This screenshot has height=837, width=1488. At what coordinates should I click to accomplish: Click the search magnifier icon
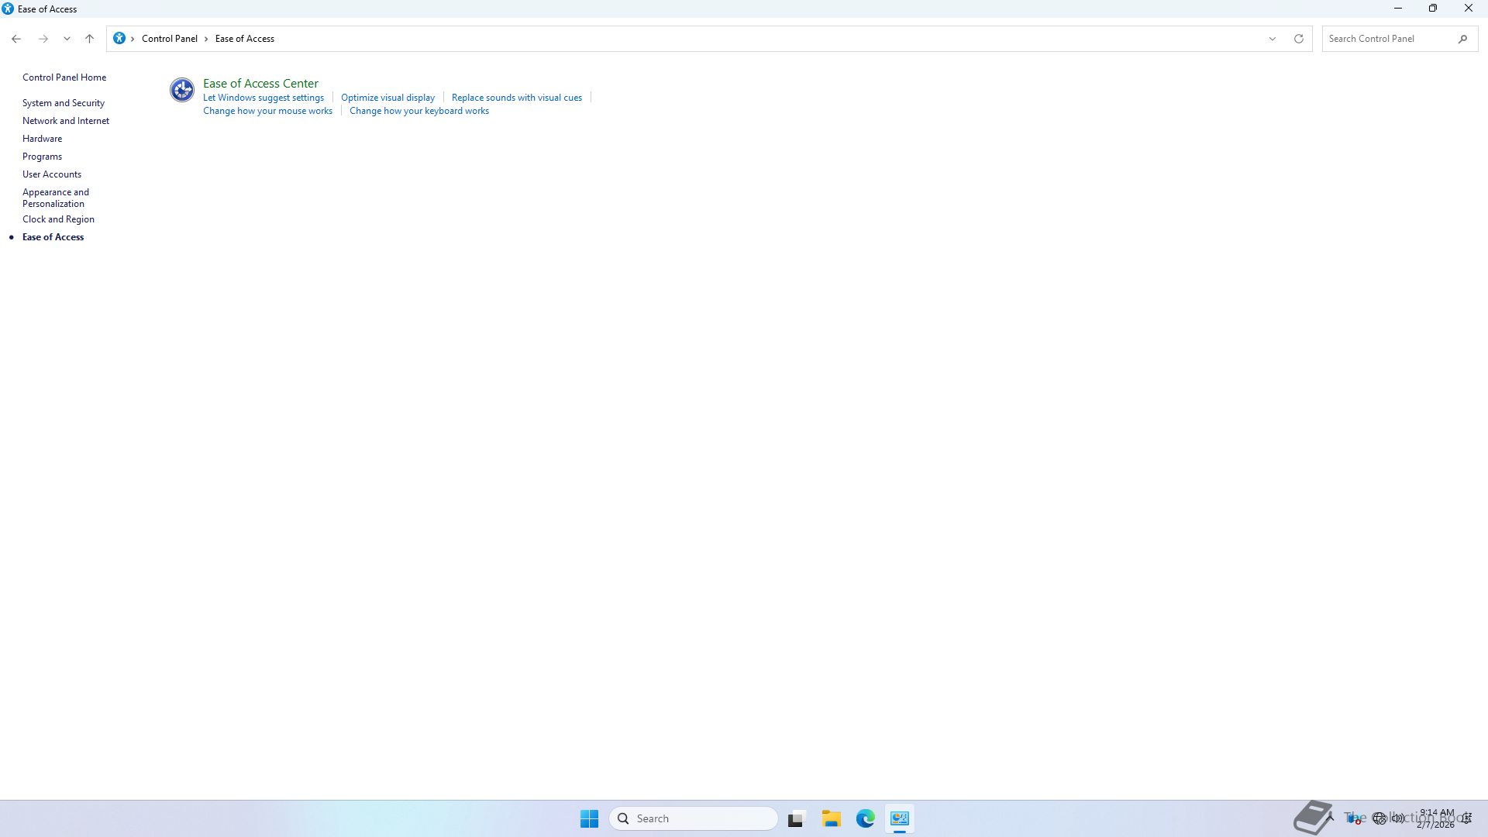1462,39
